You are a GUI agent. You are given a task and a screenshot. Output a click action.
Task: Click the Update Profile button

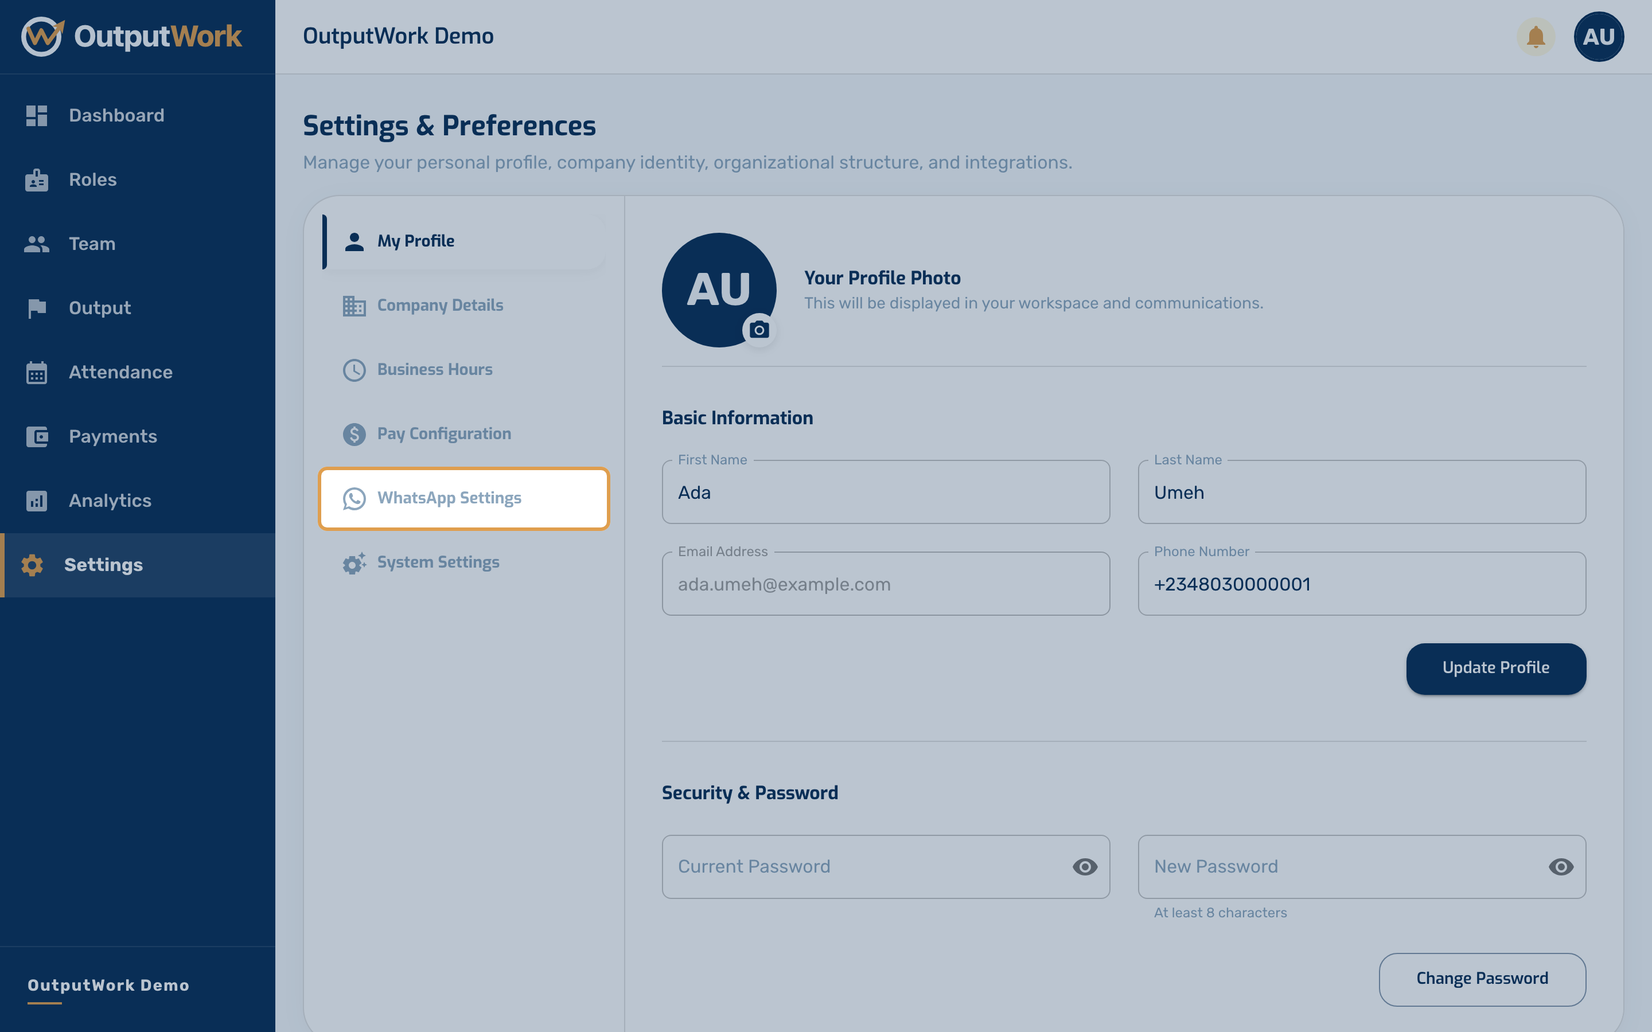[x=1495, y=668]
